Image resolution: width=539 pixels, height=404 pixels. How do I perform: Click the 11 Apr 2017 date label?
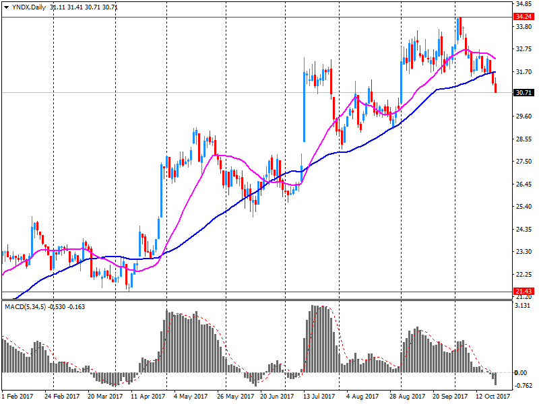pos(148,397)
